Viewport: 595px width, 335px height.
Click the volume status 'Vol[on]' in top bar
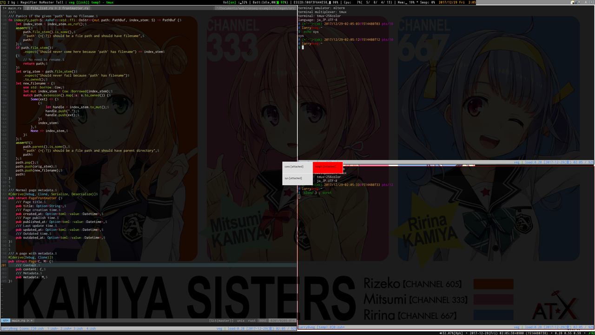(x=229, y=2)
